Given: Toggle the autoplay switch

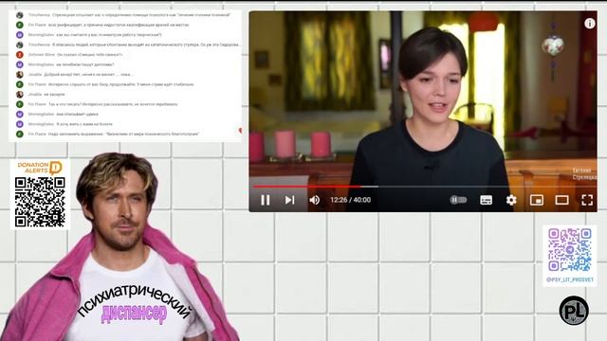Looking at the screenshot, I should pos(458,200).
